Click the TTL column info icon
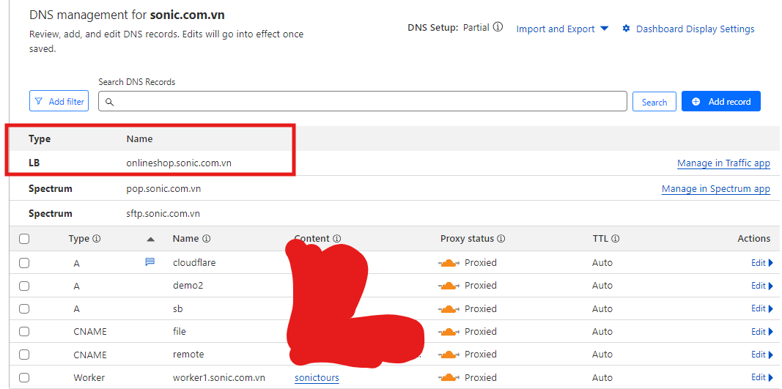 click(616, 239)
